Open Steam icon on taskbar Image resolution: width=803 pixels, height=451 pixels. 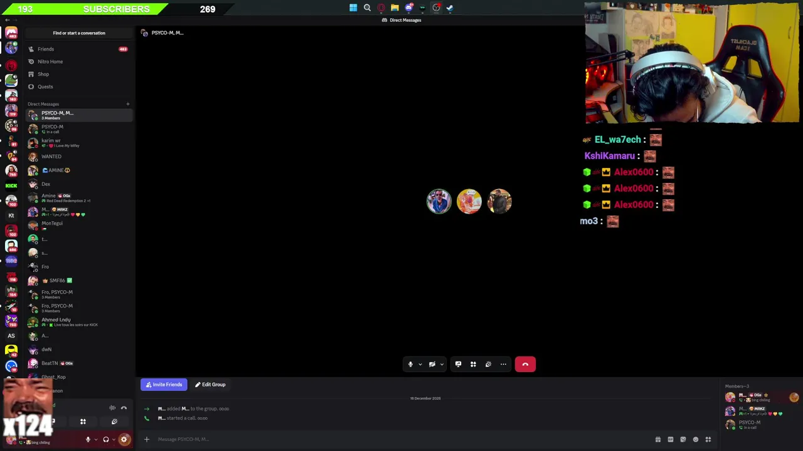point(450,8)
